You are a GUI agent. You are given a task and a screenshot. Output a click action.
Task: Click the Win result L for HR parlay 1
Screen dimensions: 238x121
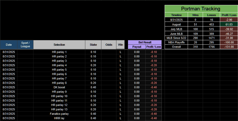(x=120, y=52)
